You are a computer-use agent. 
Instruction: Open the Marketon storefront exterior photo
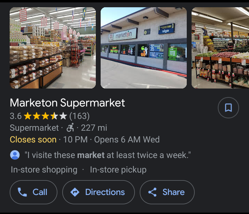click(x=144, y=48)
